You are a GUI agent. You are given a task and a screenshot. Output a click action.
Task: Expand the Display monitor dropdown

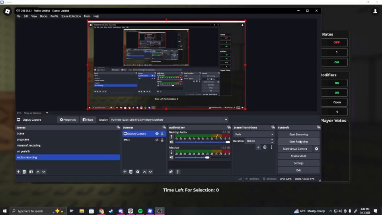click(x=226, y=120)
